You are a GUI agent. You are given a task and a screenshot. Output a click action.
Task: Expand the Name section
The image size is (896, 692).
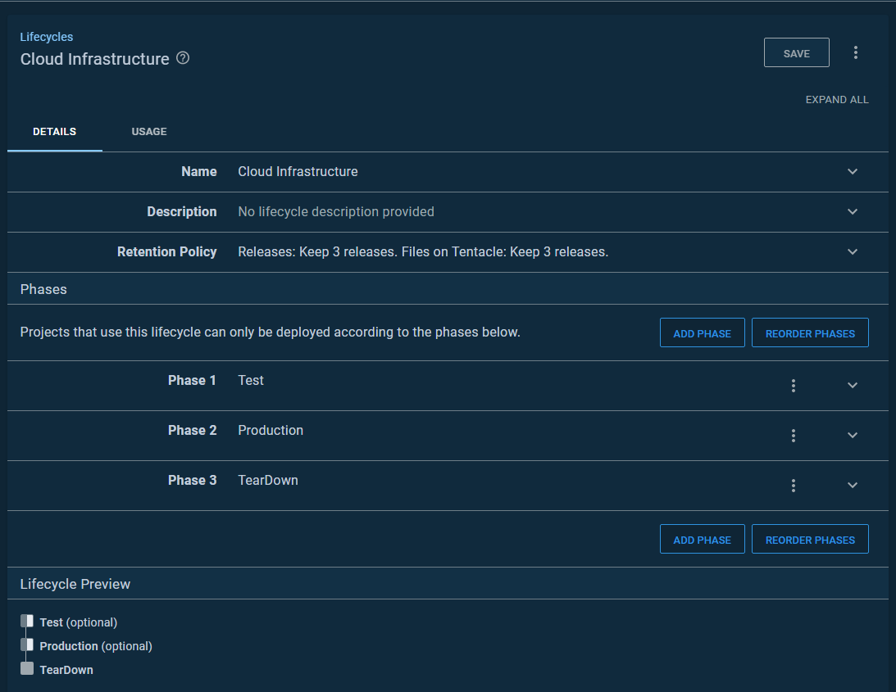(853, 172)
